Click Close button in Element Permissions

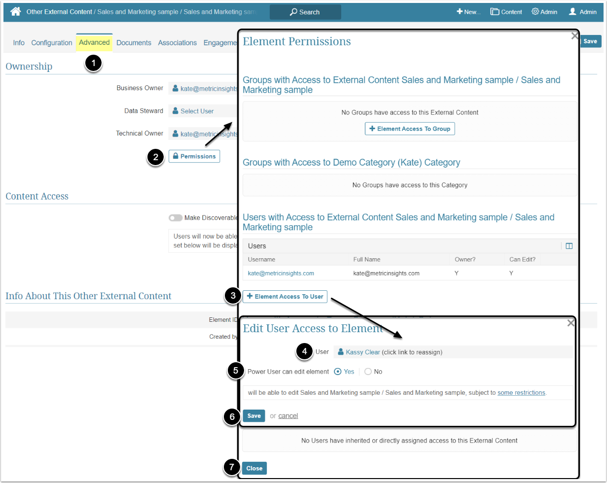254,468
